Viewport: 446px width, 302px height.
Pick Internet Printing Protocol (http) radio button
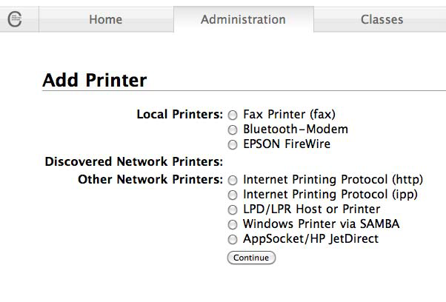pos(233,180)
